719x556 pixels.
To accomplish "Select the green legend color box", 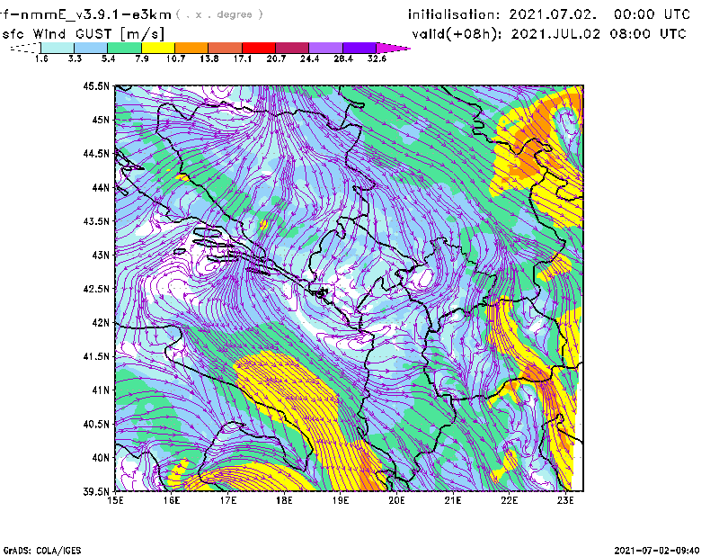I will [124, 48].
